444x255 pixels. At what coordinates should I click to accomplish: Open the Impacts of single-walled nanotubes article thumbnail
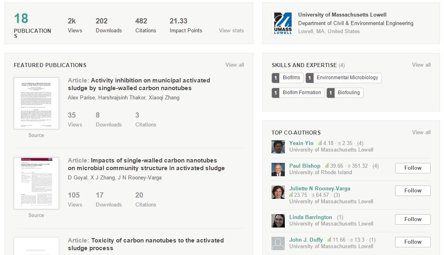pyautogui.click(x=36, y=183)
